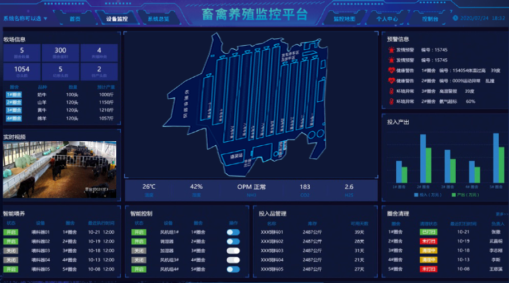
Task: Click the siren icon of second 发情预警
Action: [391, 60]
